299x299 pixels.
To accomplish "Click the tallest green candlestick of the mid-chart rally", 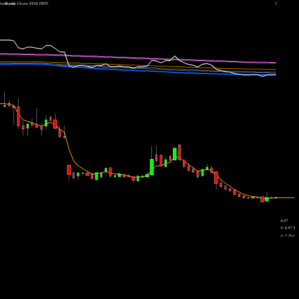I will click(152, 167).
